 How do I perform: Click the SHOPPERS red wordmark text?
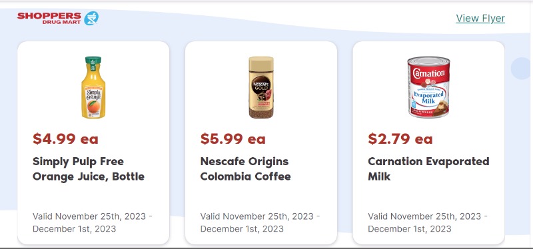(x=49, y=15)
